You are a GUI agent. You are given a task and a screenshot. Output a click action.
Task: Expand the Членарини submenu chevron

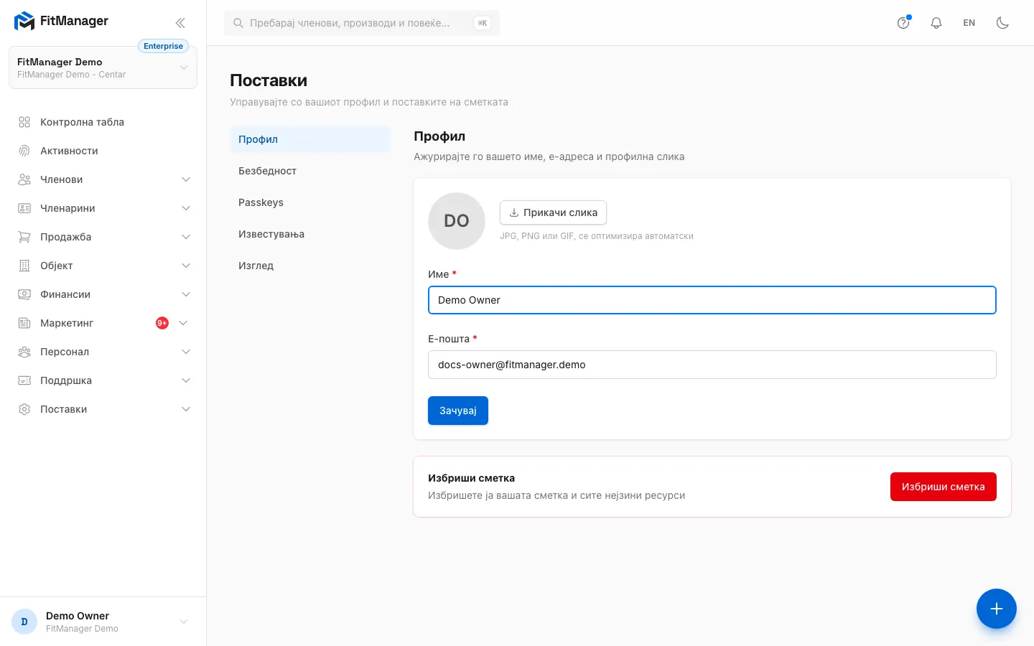(186, 208)
